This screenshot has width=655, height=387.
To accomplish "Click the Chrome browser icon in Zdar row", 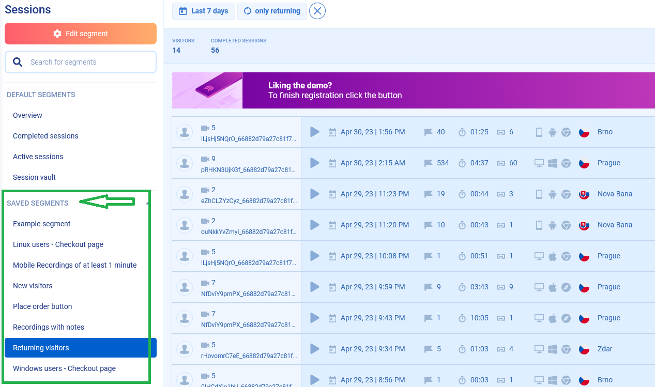I will tap(566, 349).
